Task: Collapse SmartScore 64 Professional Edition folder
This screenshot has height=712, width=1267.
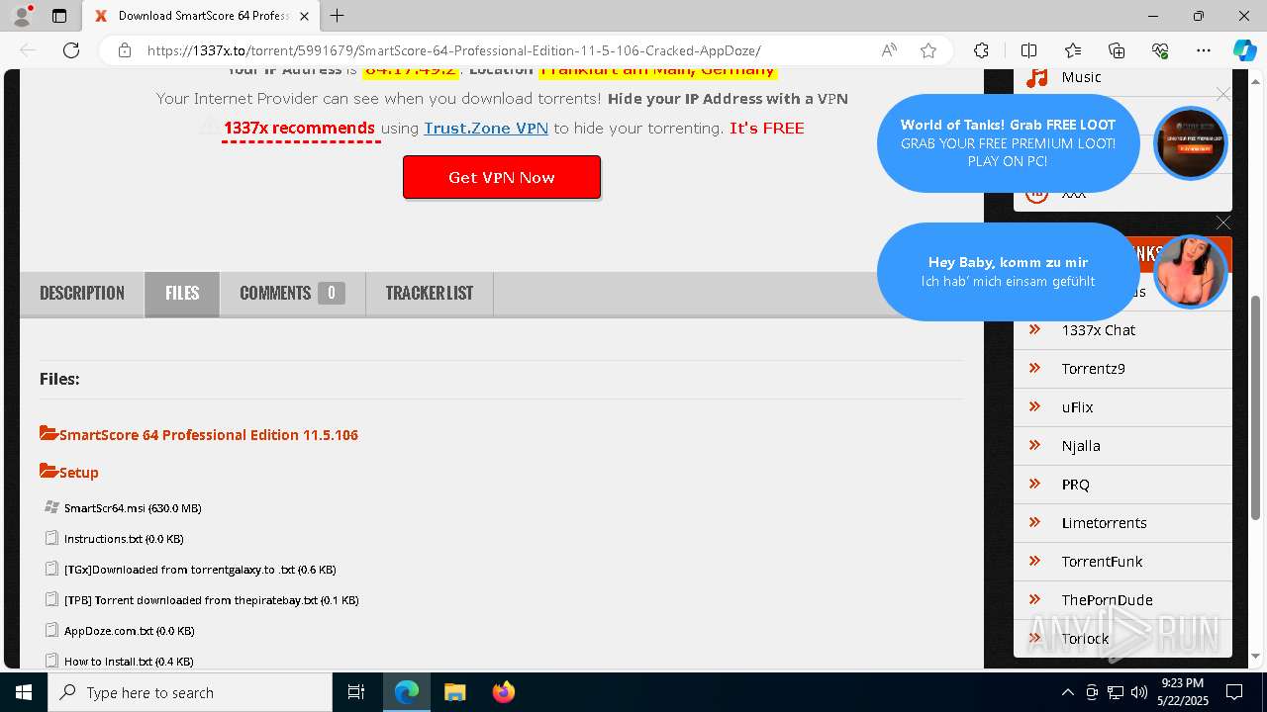Action: [199, 434]
